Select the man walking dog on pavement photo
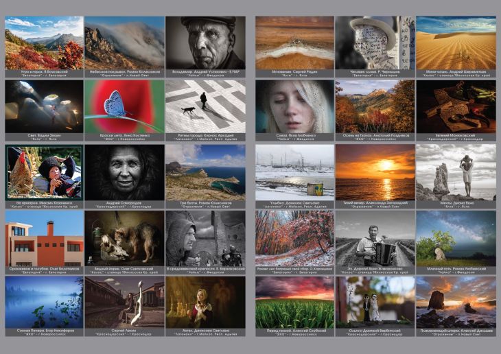 [205, 106]
